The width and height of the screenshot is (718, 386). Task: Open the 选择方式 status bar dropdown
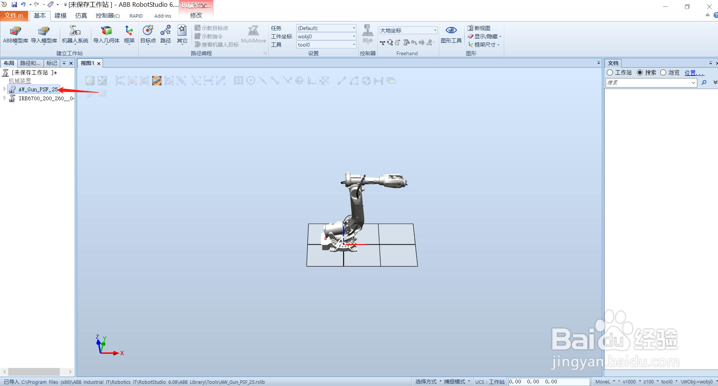pyautogui.click(x=428, y=382)
